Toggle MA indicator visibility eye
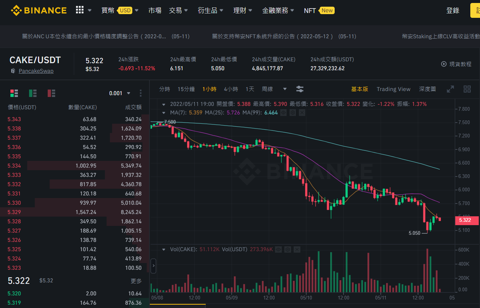The image size is (480, 308). coord(283,113)
